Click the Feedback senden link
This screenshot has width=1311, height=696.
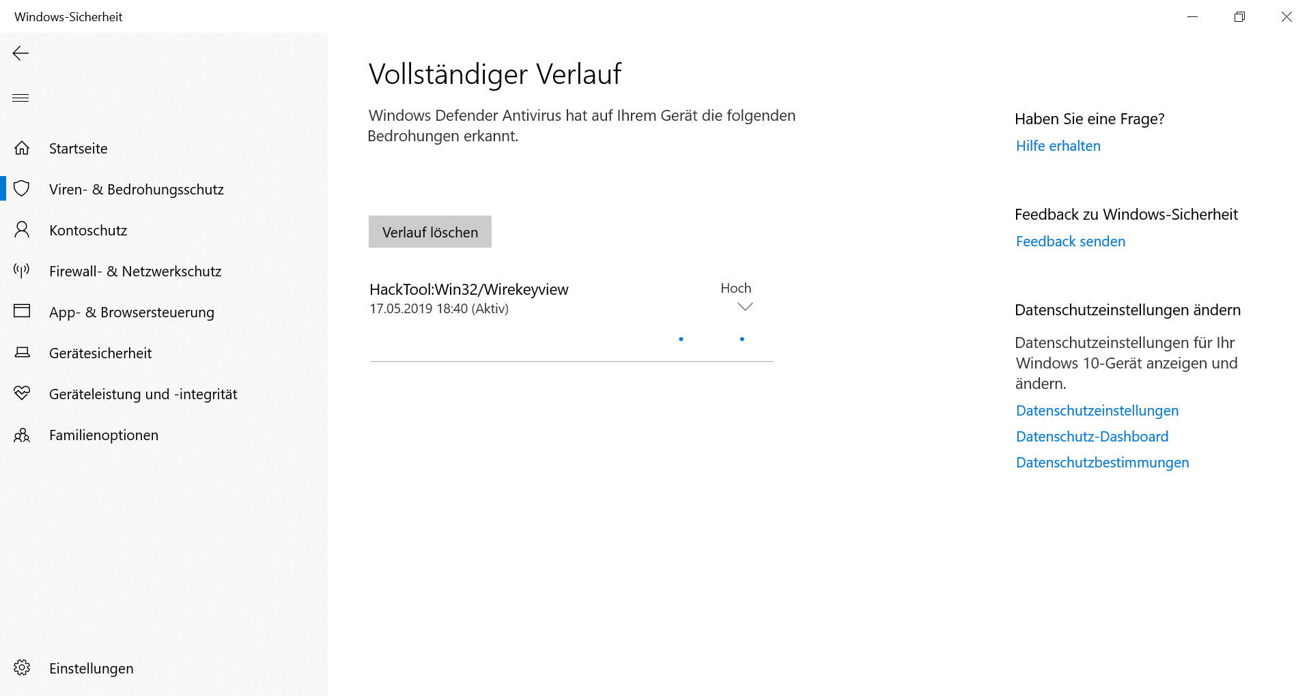click(1070, 242)
